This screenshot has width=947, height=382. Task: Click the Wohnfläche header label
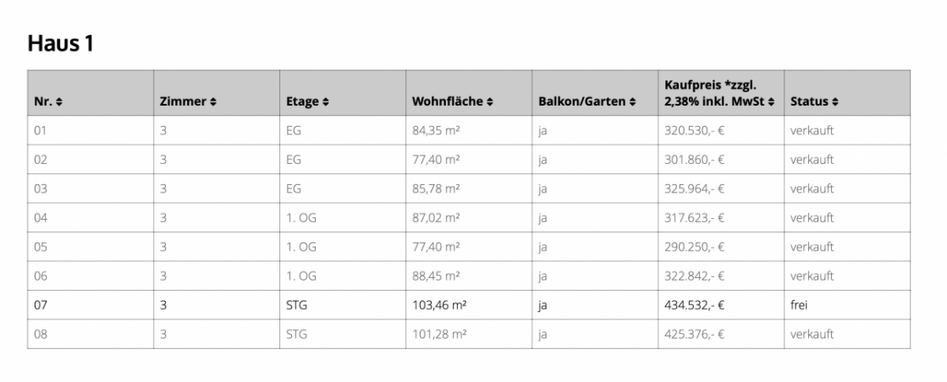pyautogui.click(x=447, y=102)
